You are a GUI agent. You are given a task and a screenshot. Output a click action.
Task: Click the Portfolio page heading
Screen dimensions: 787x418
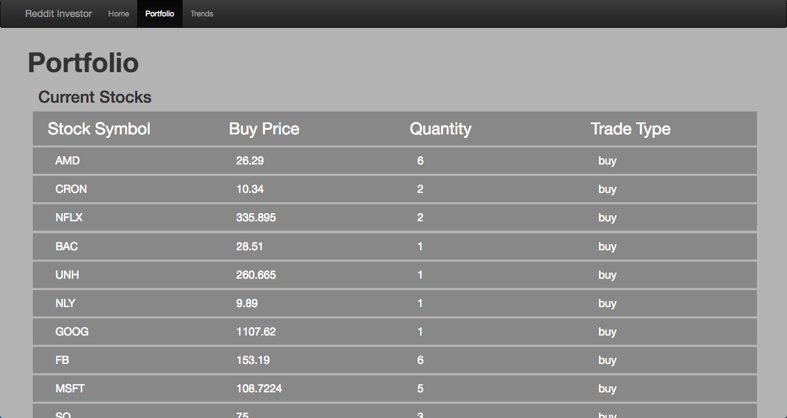tap(83, 62)
